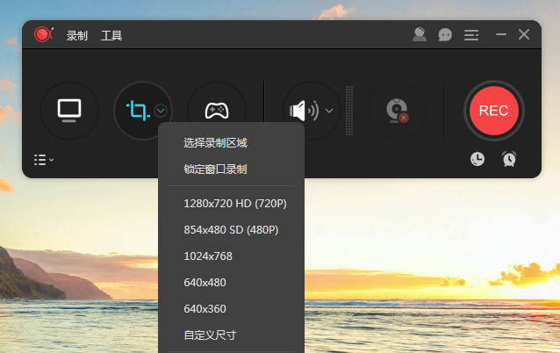Collapse the region size dropdown arrow
The image size is (560, 353).
tap(161, 111)
